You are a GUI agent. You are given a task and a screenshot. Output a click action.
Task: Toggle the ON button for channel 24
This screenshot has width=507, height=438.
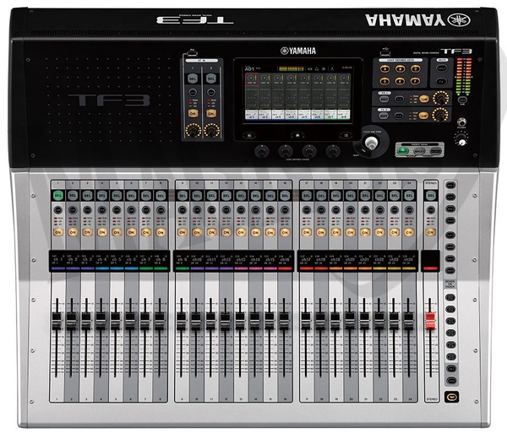(409, 231)
